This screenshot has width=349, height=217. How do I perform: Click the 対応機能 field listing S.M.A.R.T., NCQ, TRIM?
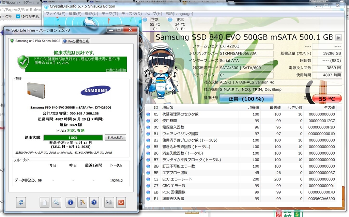[x=280, y=90]
